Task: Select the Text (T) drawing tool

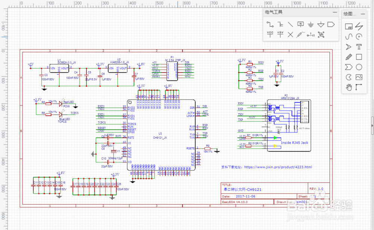Action: [x=359, y=47]
